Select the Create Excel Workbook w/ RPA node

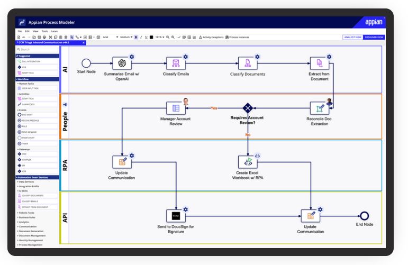click(x=247, y=161)
